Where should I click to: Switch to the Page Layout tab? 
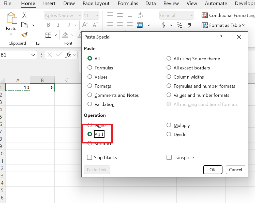tap(96, 3)
